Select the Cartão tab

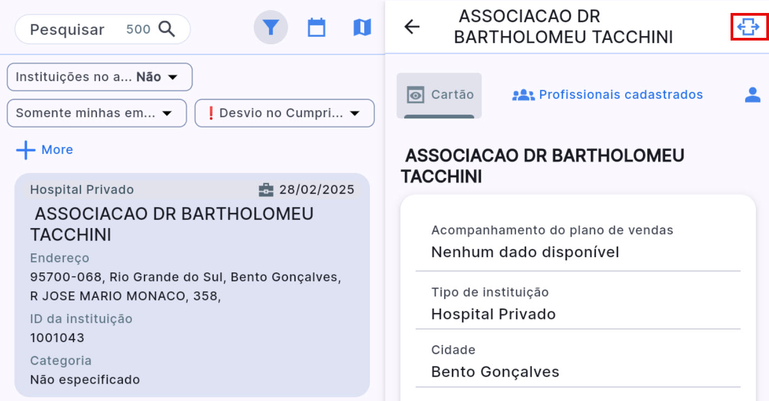point(439,95)
